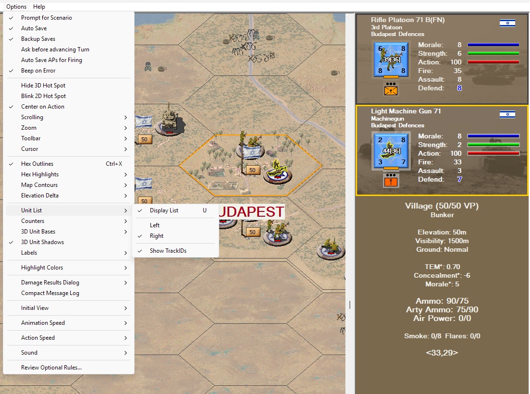
Task: Select the tank unit on the map
Action: (170, 120)
